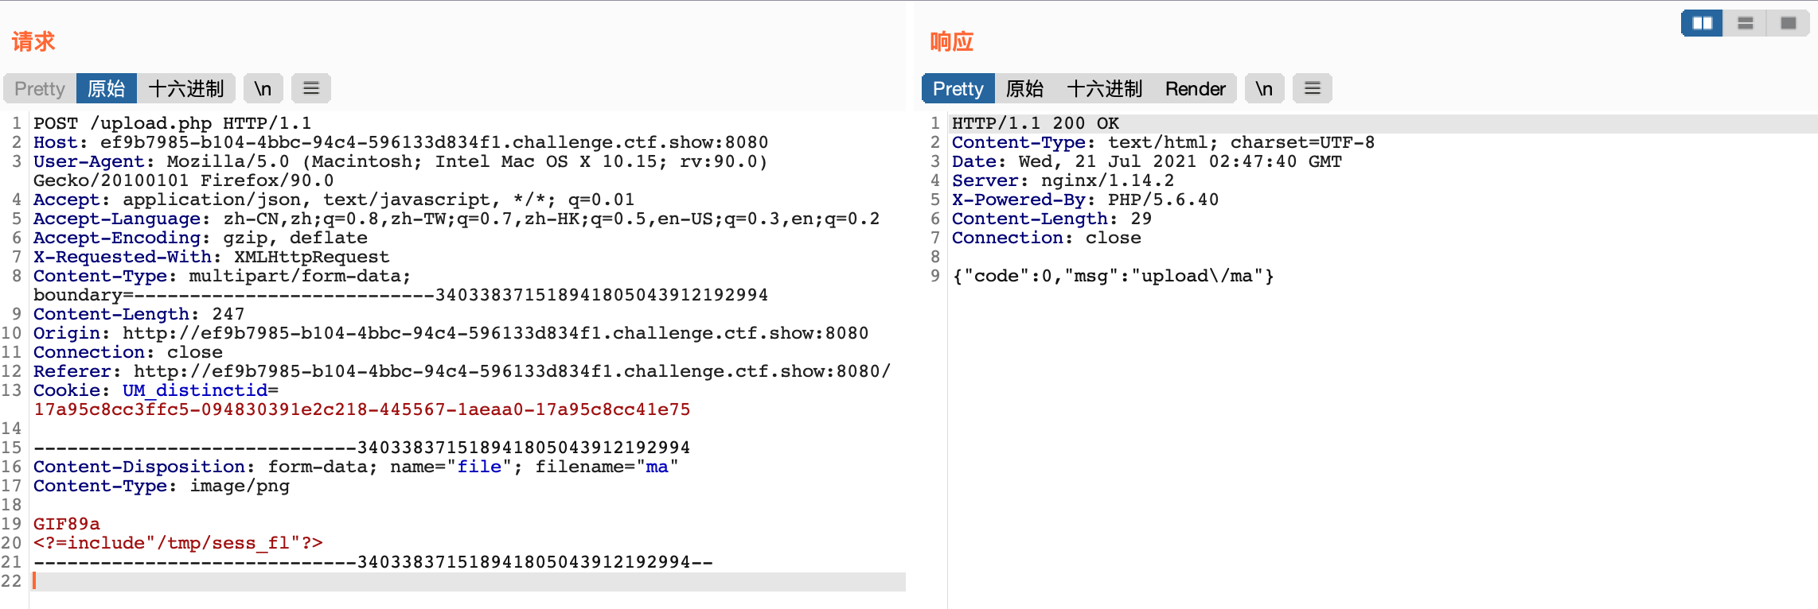The image size is (1818, 609).
Task: Toggle \n non-printable chars in response
Action: pos(1264,88)
